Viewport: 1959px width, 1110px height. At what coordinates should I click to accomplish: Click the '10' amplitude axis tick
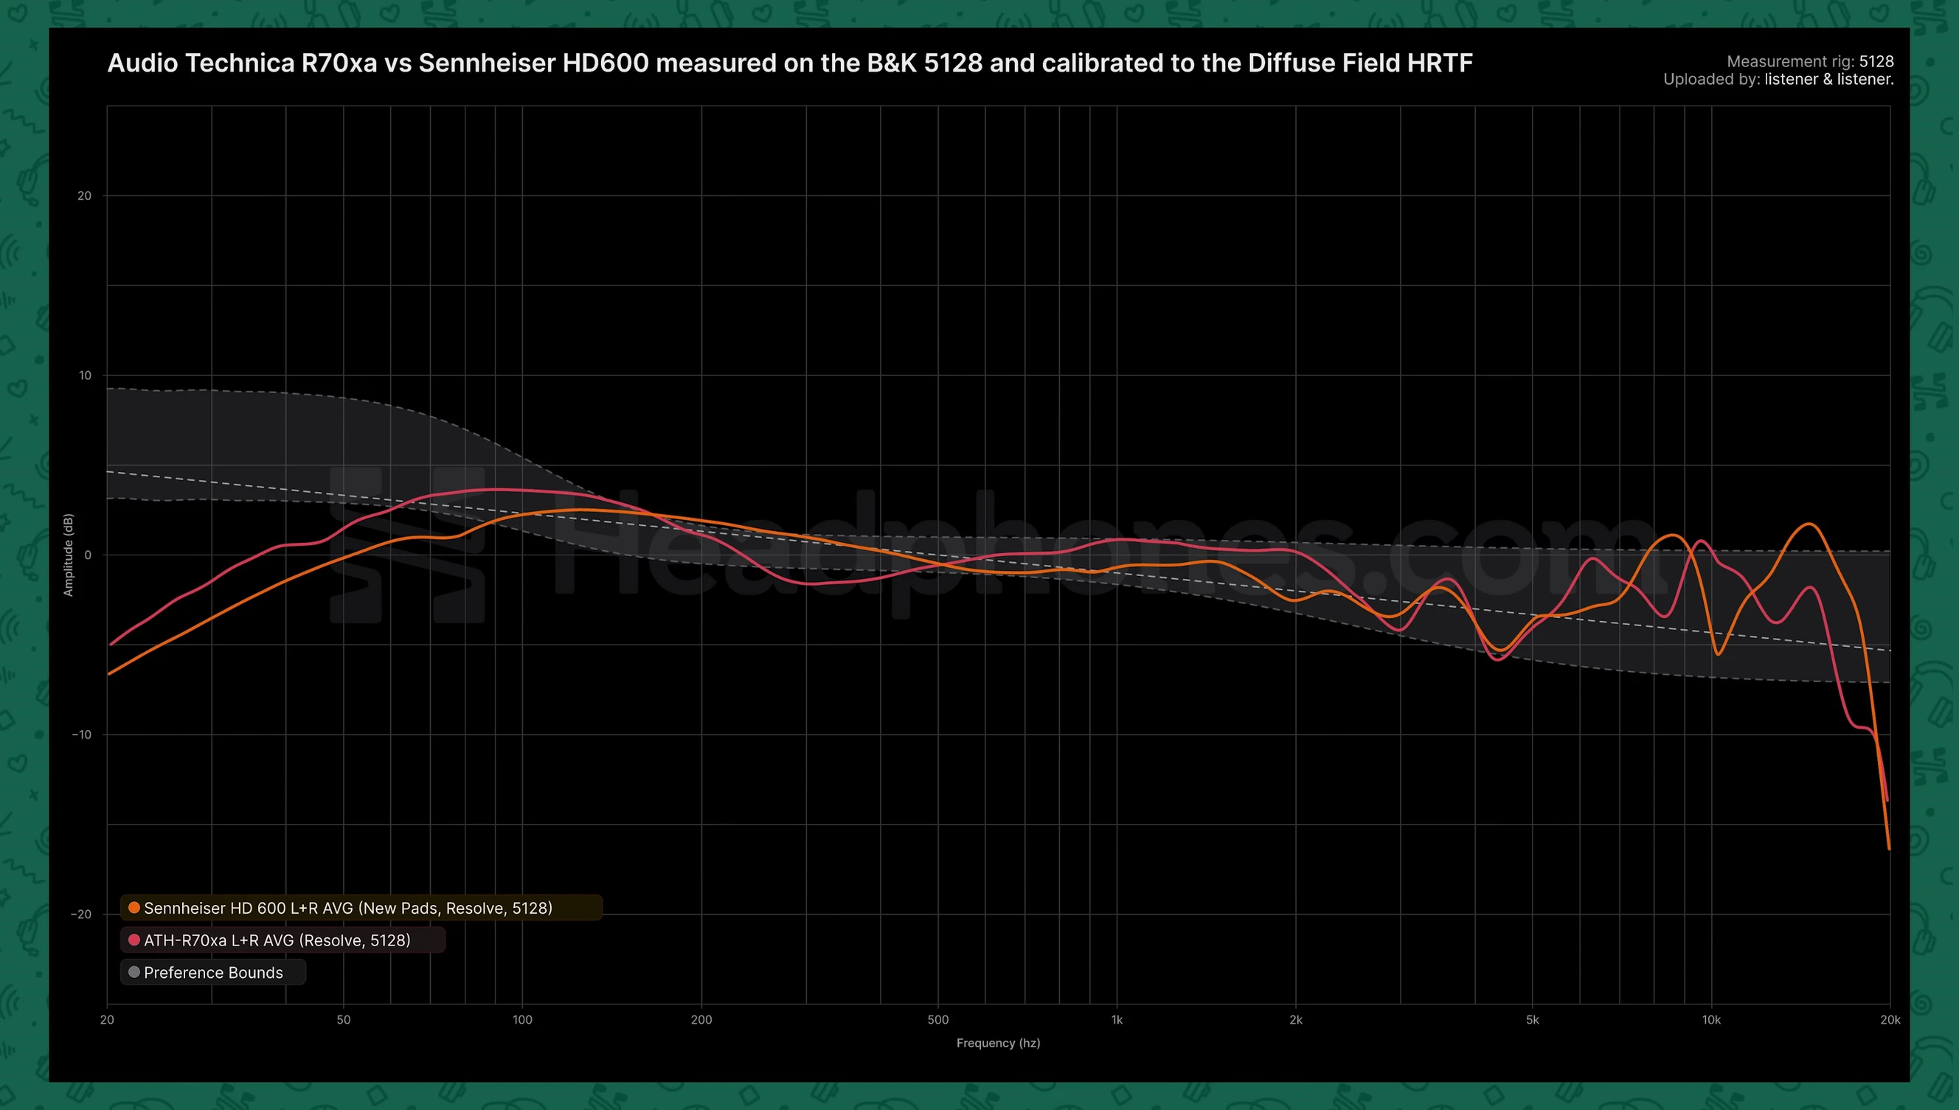[85, 375]
